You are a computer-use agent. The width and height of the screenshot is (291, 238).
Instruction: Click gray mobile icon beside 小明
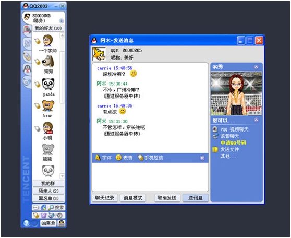(38, 128)
